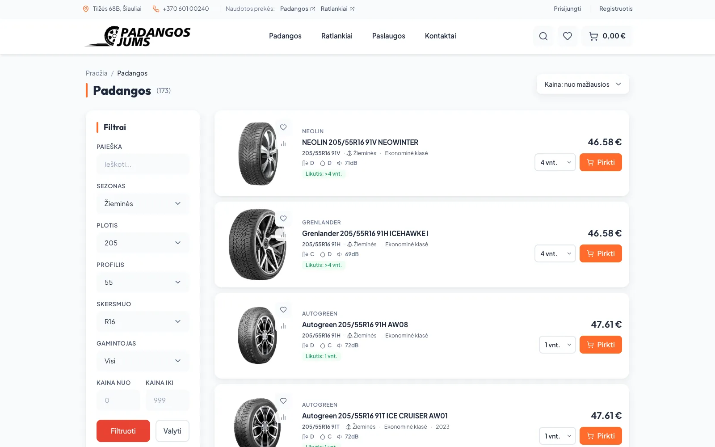Open Autogreen AW08 tire thumbnail
Viewport: 715px width, 447px height.
(257, 336)
